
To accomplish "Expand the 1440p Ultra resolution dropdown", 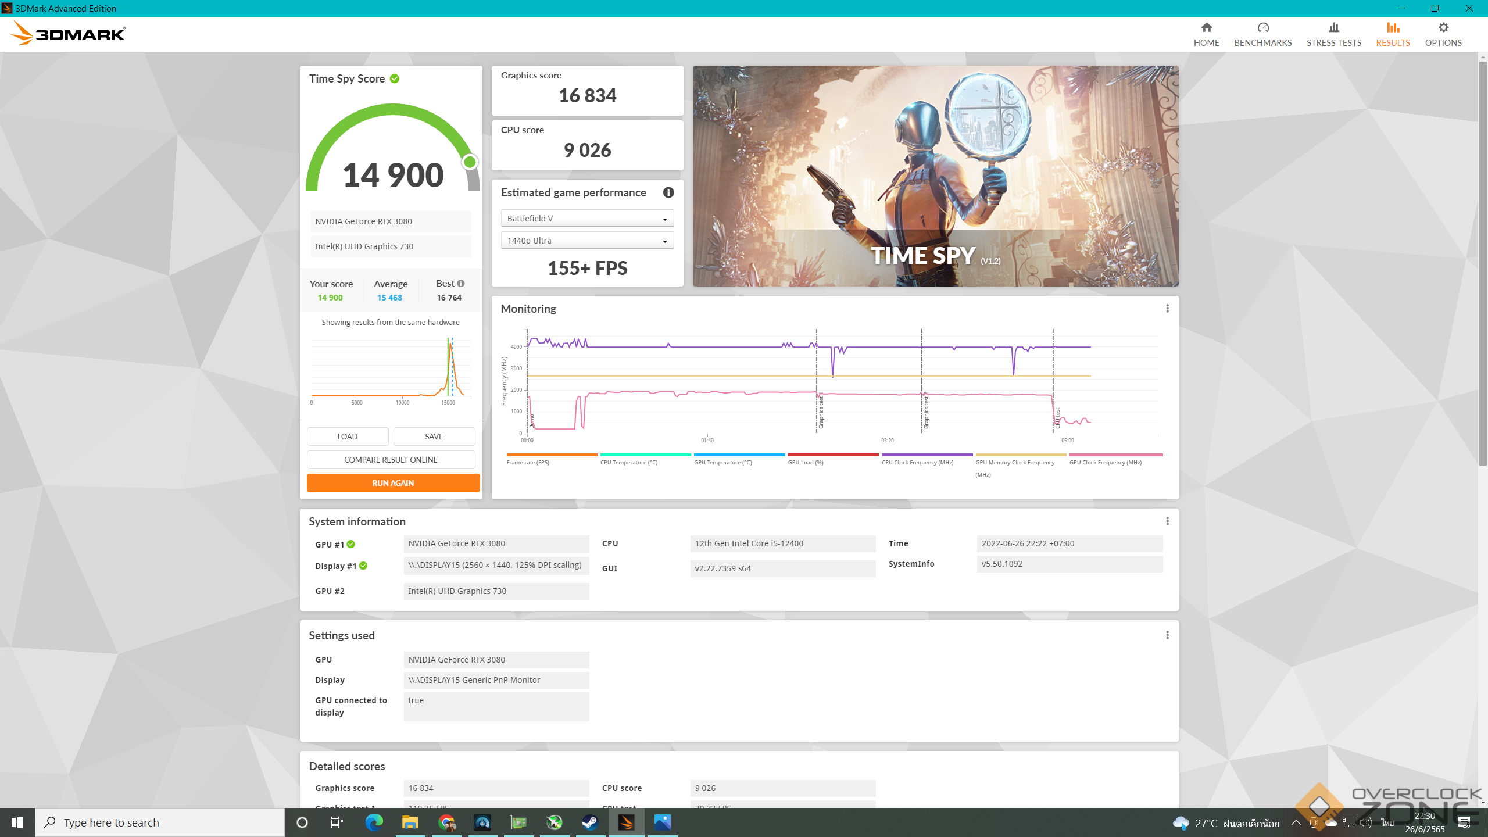I will pyautogui.click(x=587, y=241).
